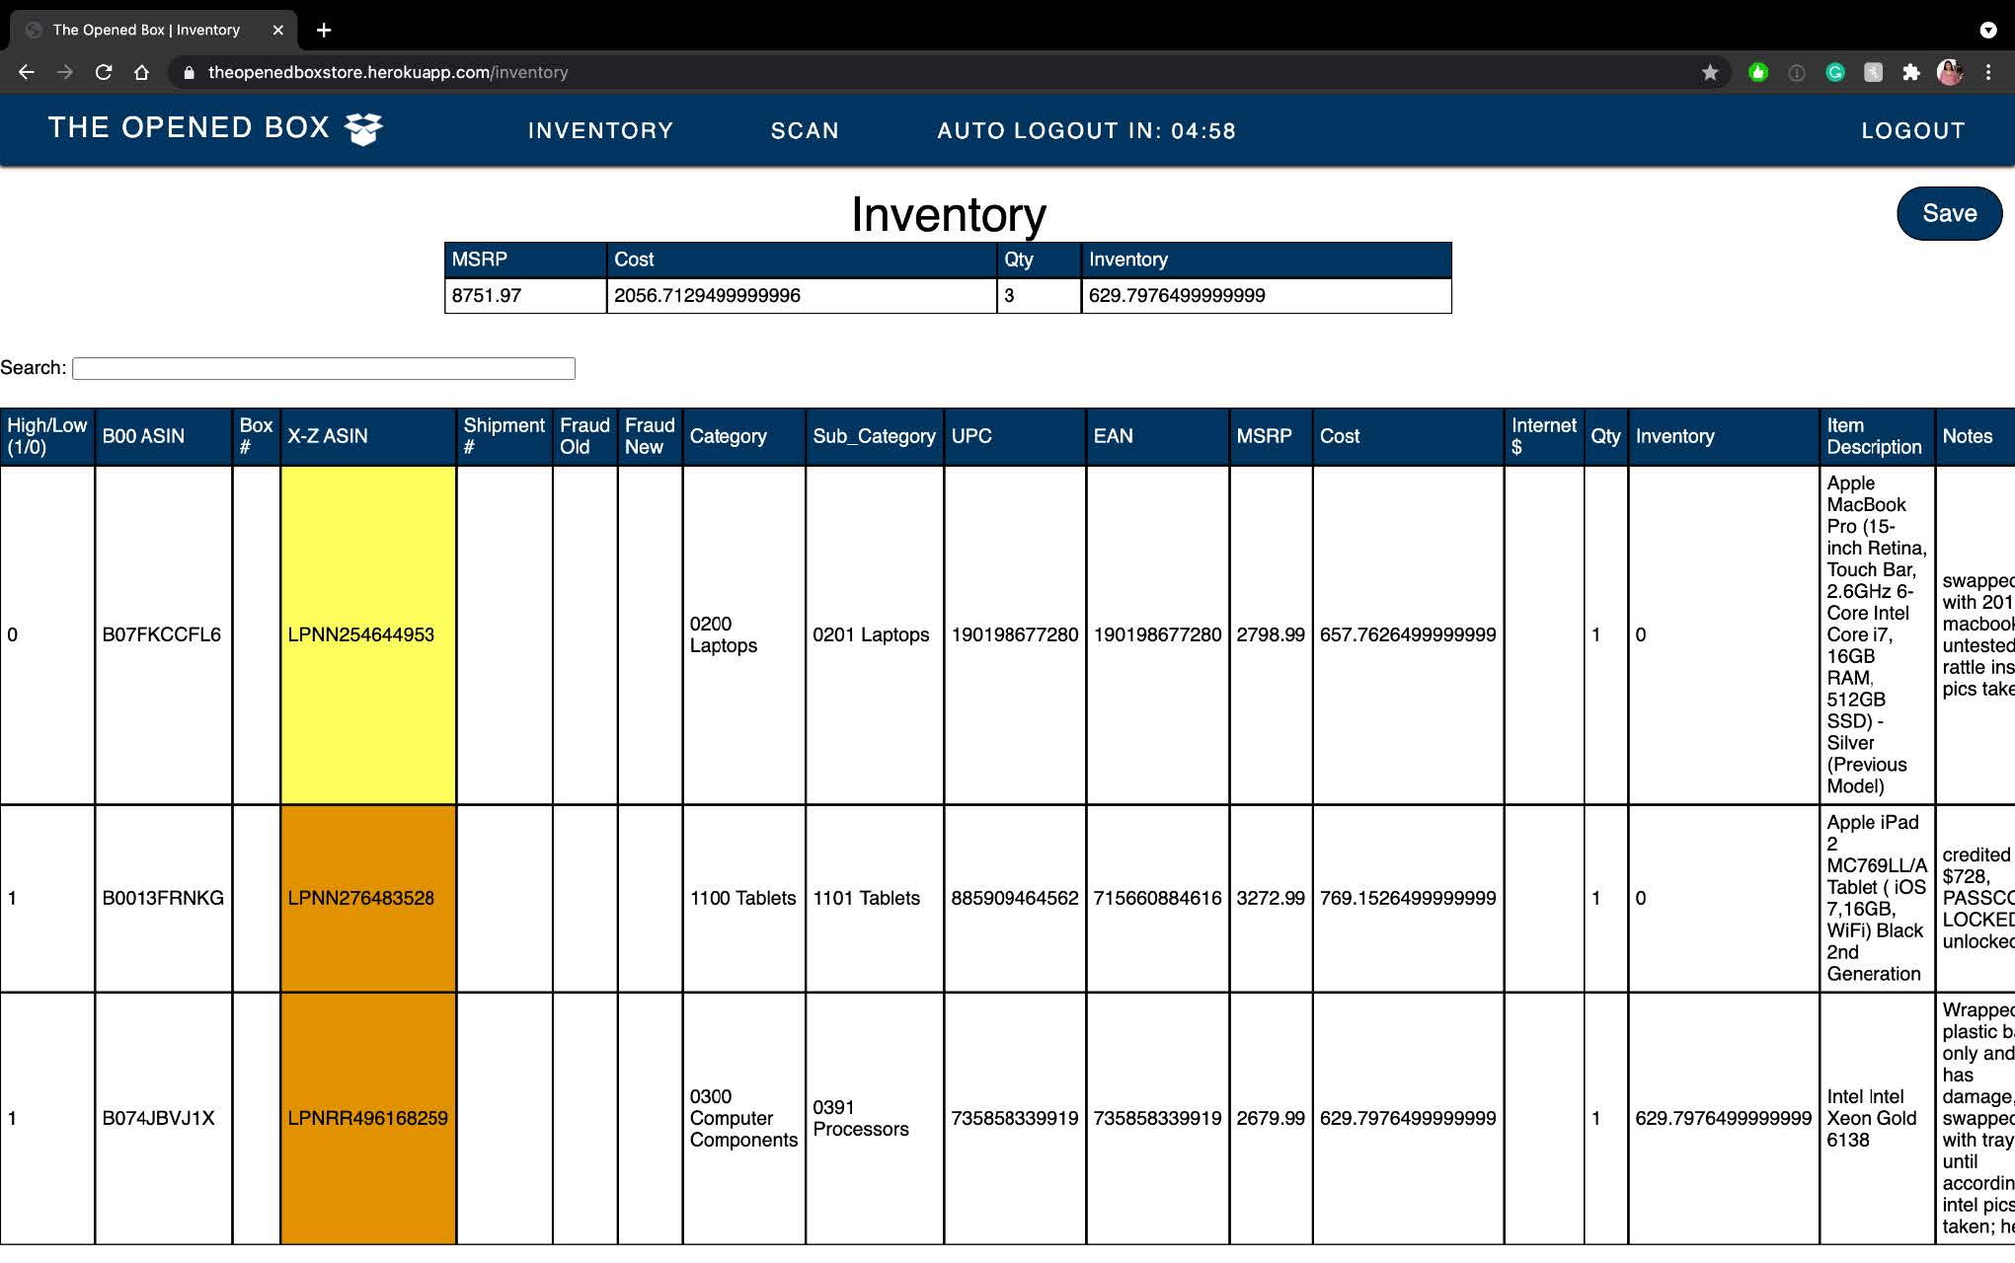Image resolution: width=2015 pixels, height=1263 pixels.
Task: Open the Chrome profile avatar
Action: tap(1950, 72)
